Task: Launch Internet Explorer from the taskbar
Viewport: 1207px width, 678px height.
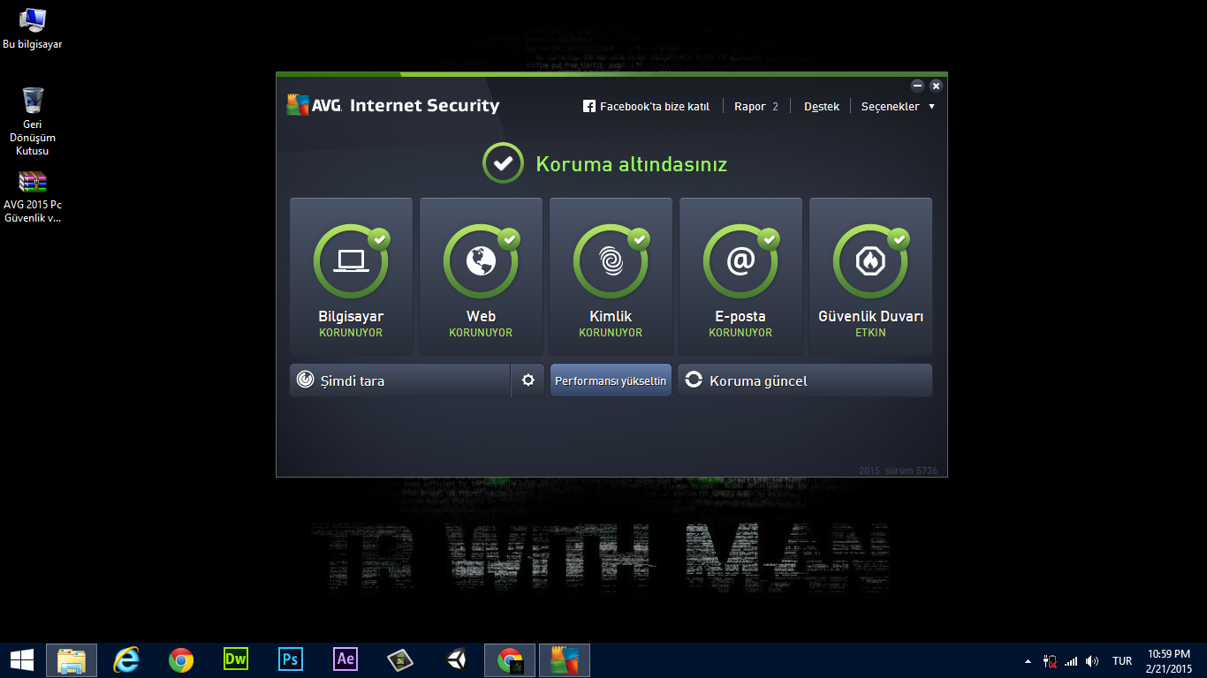Action: [126, 659]
